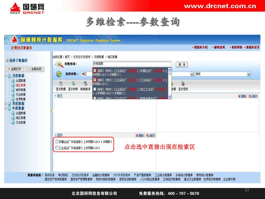The height and width of the screenshot is (199, 265).
Task: Select 地区数据 under 年度数据
Action: [21, 118]
